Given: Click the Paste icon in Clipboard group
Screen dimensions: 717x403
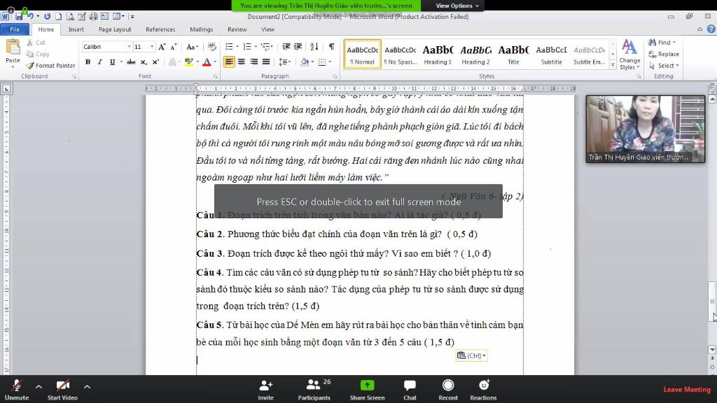Looking at the screenshot, I should click(13, 47).
